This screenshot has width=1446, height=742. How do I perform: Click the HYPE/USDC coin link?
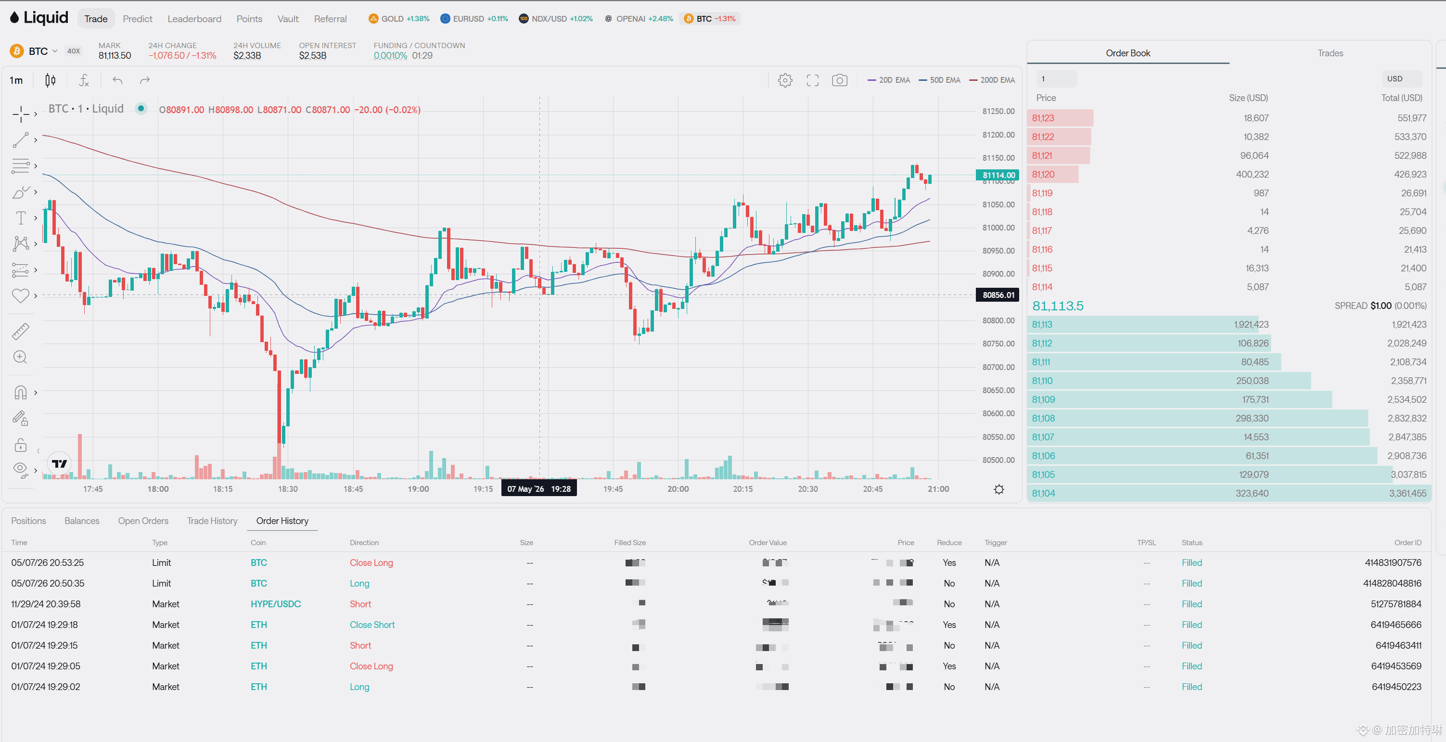[276, 604]
